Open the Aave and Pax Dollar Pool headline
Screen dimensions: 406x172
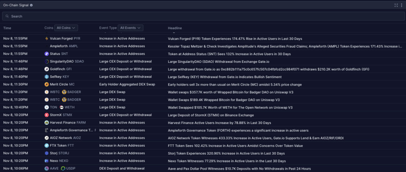pos(239,169)
